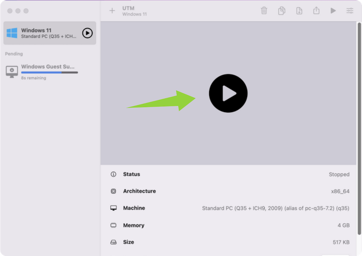Viewport: 362px width, 256px height.
Task: Start Windows 11 using the sidebar play button
Action: 87,33
